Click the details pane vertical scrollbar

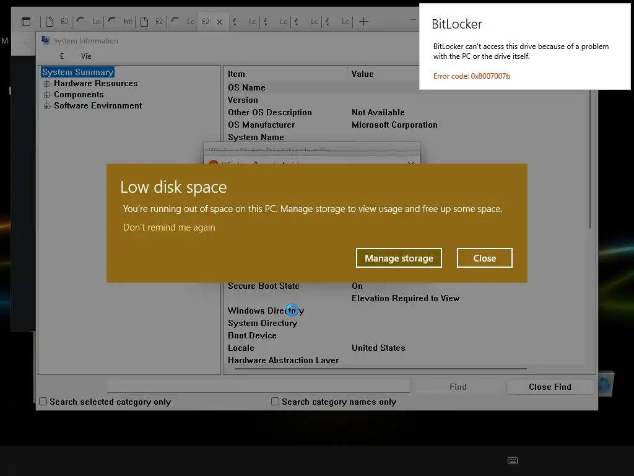591,159
